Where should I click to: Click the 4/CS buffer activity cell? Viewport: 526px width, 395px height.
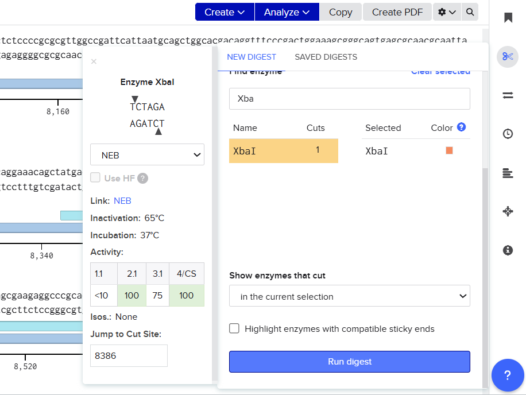pyautogui.click(x=187, y=274)
